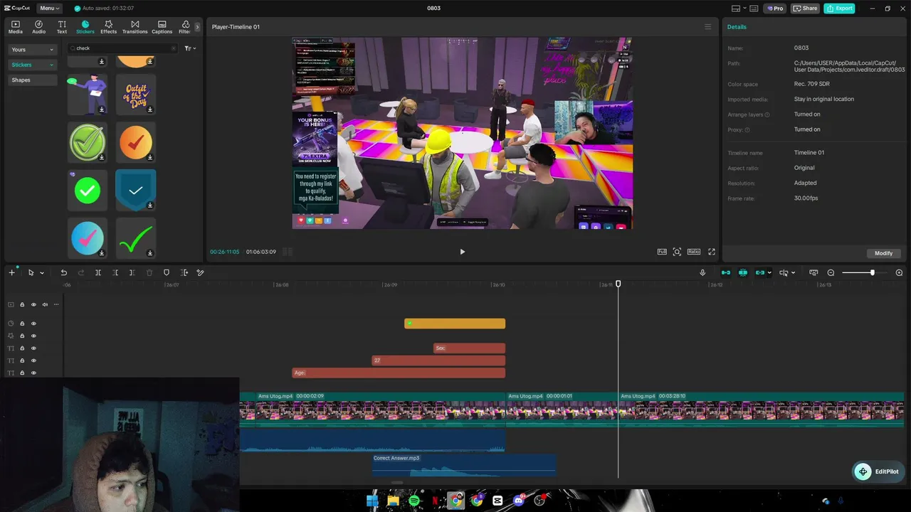Image resolution: width=911 pixels, height=512 pixels.
Task: Open the Transitions tab
Action: (135, 27)
